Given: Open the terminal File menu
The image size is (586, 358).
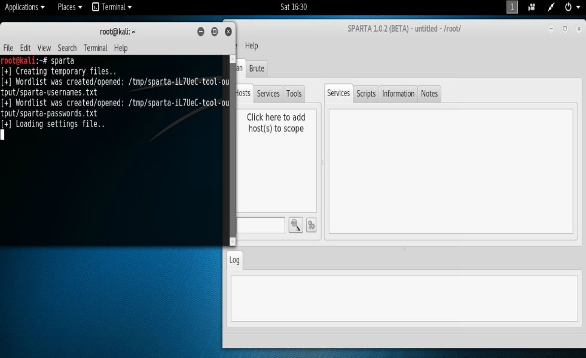Looking at the screenshot, I should click(8, 48).
